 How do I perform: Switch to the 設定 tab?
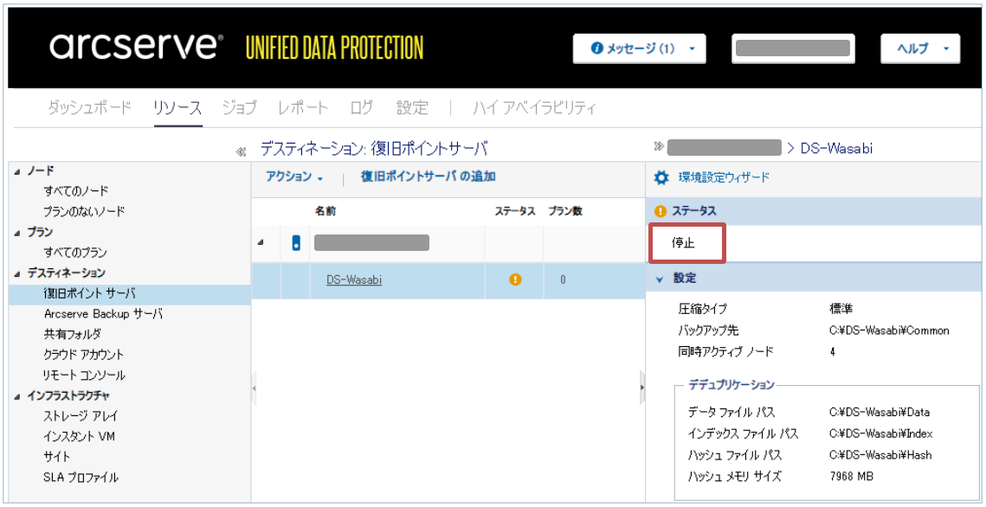tap(412, 108)
